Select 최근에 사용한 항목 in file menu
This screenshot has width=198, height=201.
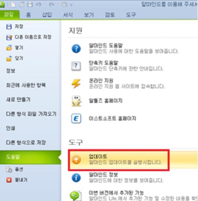[x=26, y=85]
